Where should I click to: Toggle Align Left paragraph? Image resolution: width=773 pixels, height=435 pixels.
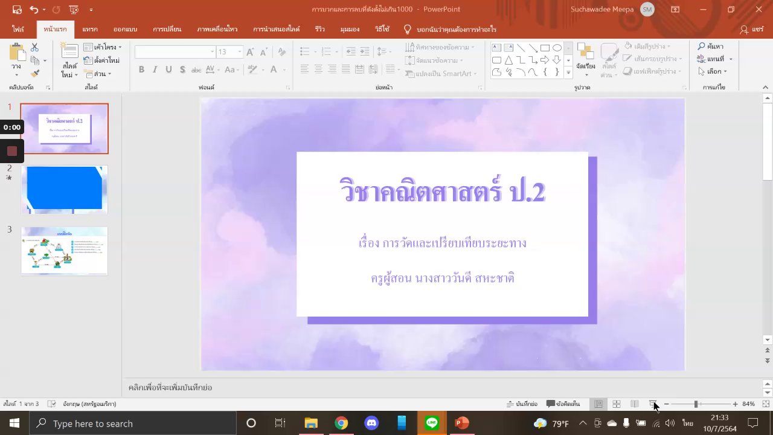click(x=304, y=69)
